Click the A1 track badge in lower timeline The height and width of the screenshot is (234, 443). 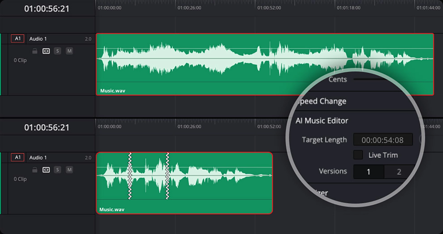18,157
